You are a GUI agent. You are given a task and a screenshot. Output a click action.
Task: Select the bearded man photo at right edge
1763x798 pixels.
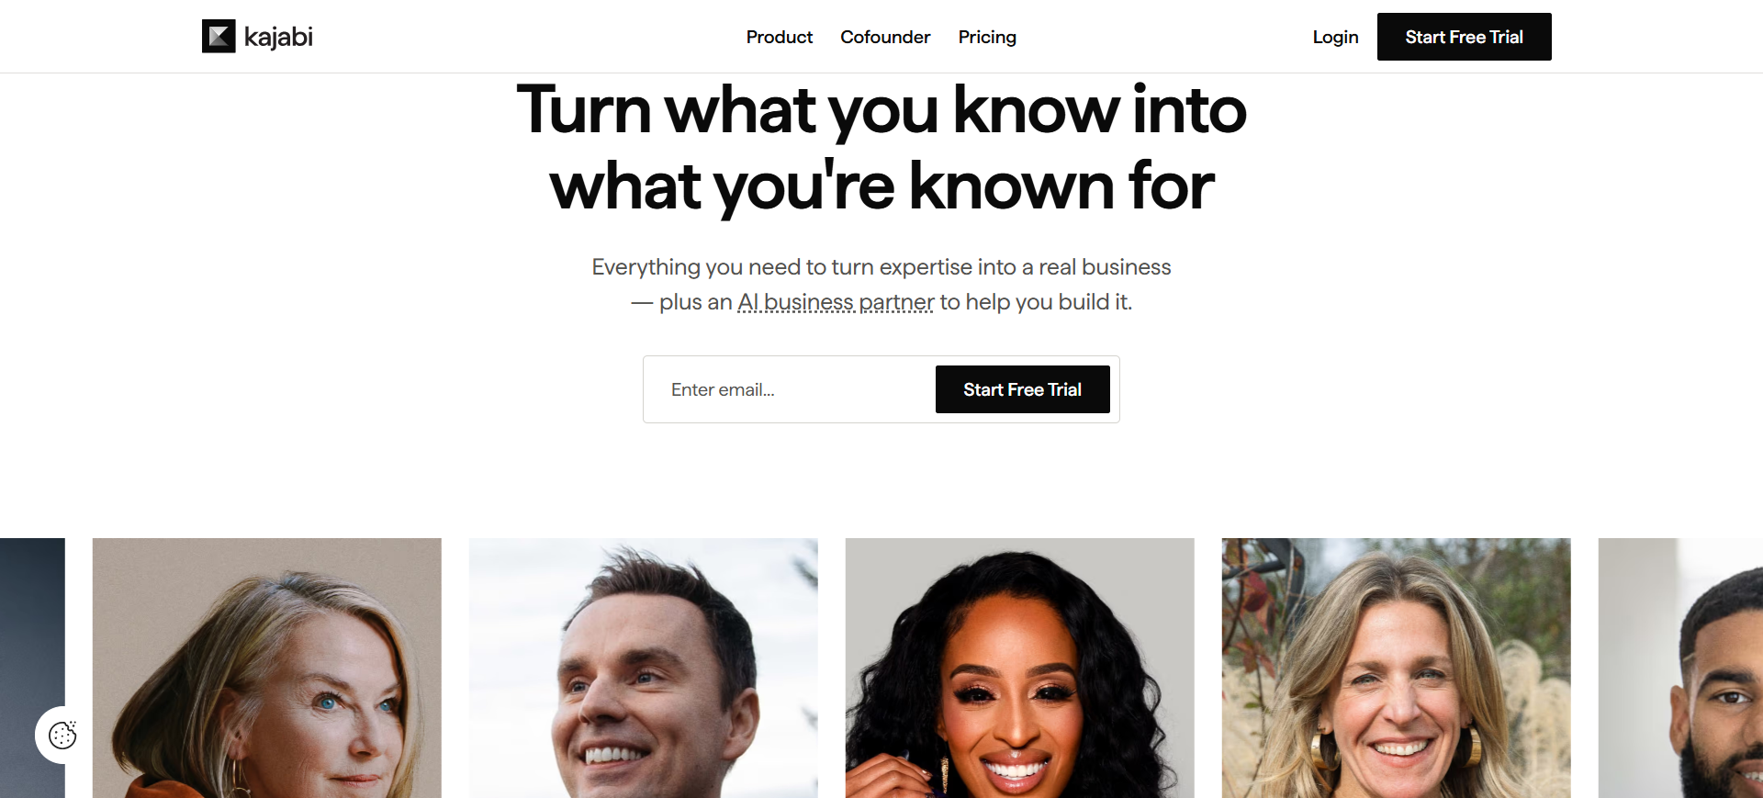(1680, 668)
